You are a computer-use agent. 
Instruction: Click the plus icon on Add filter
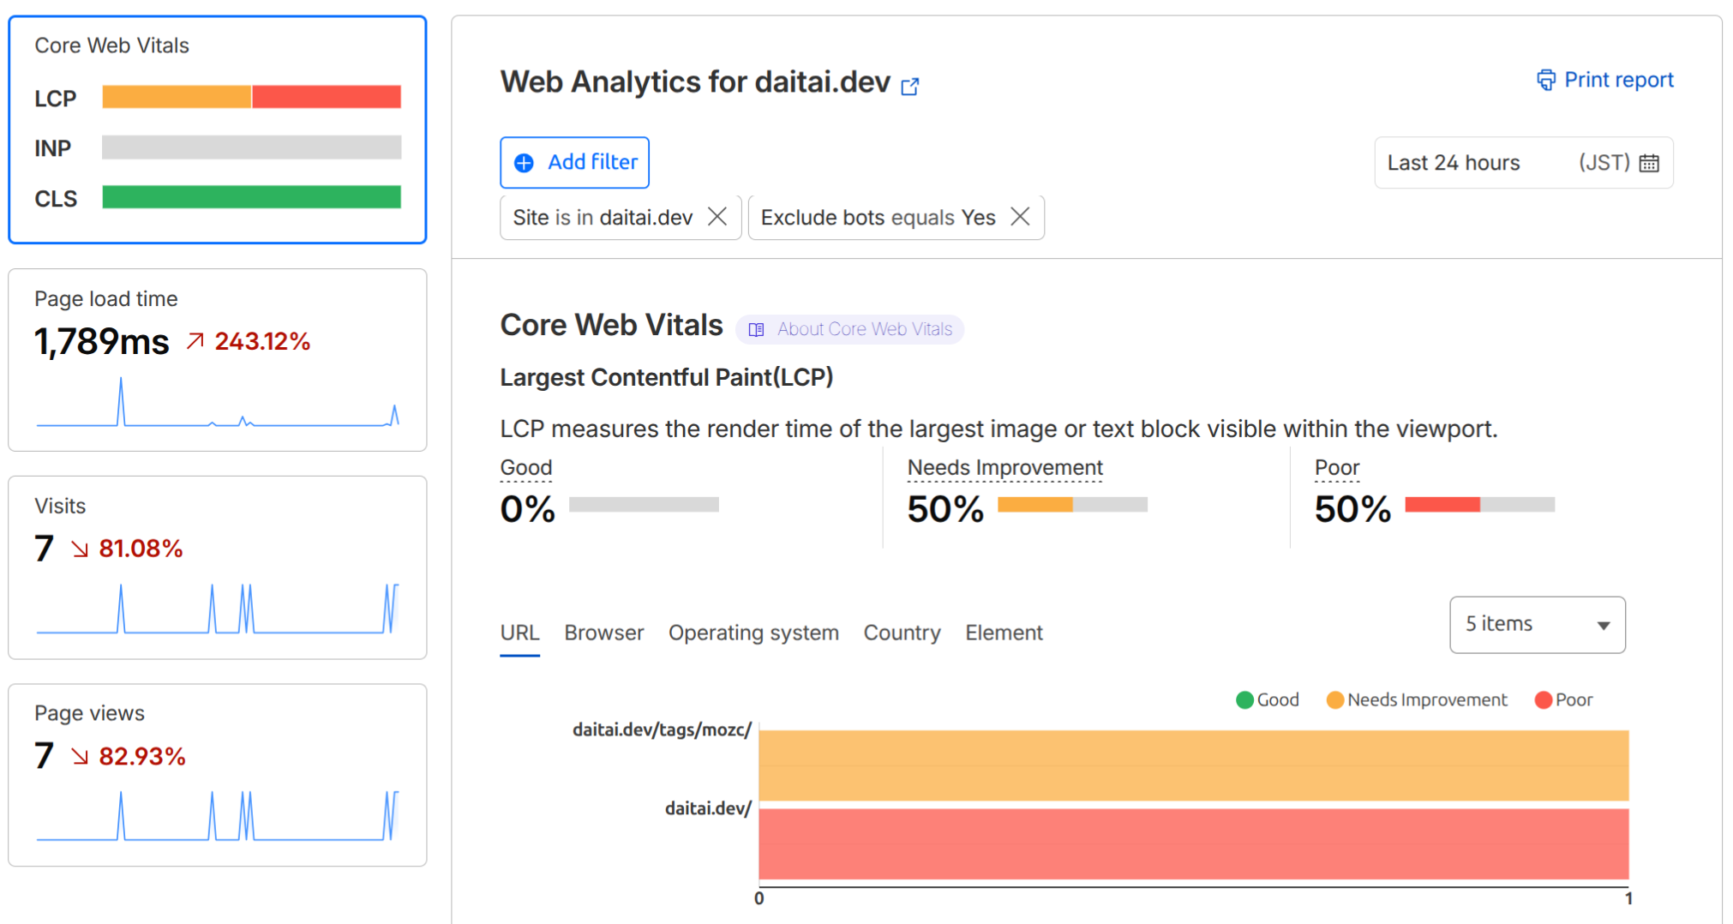[x=522, y=163]
